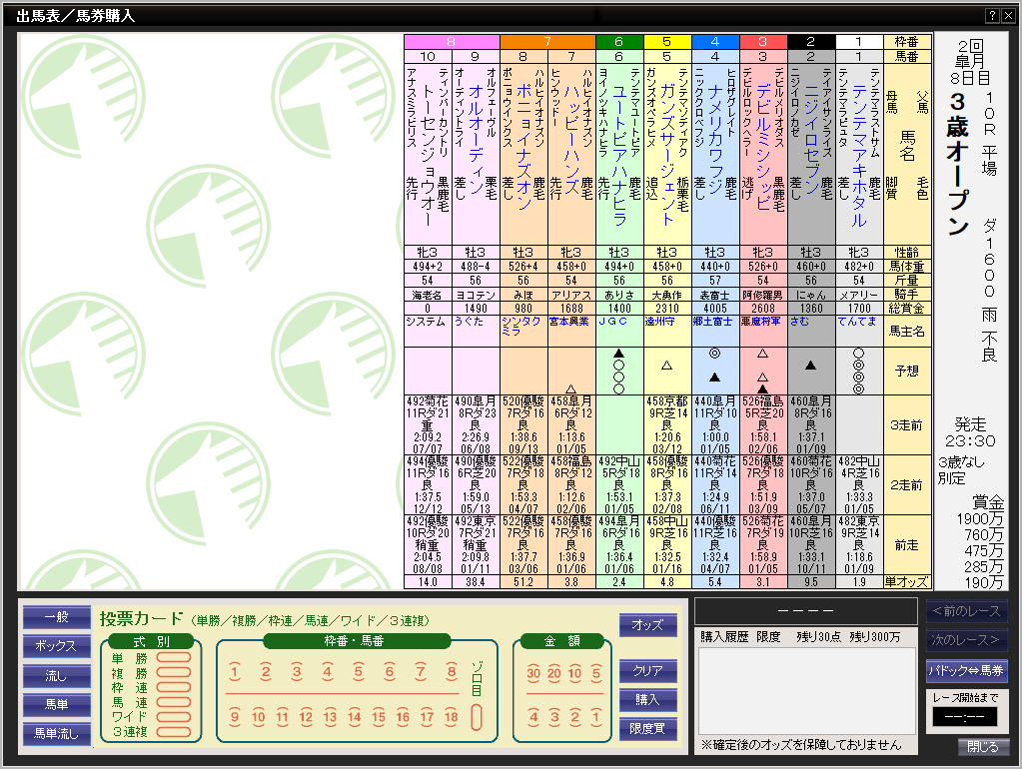The width and height of the screenshot is (1022, 769).
Task: Click owner name 郷土富士
Action: [712, 322]
